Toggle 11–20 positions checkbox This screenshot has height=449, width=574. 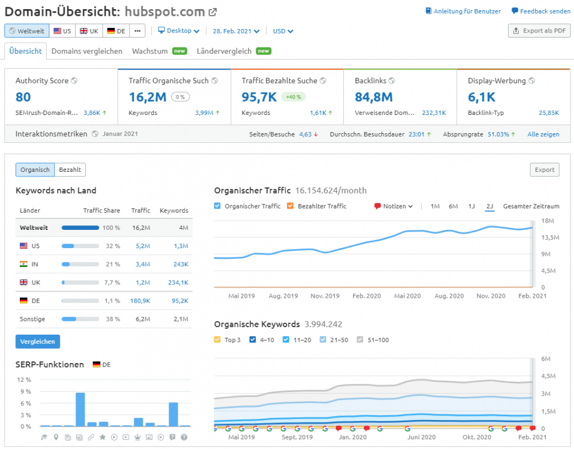(286, 339)
